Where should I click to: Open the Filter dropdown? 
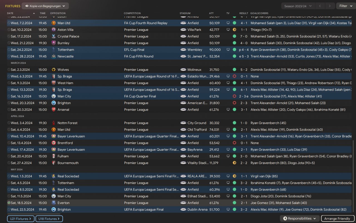pos(346,6)
